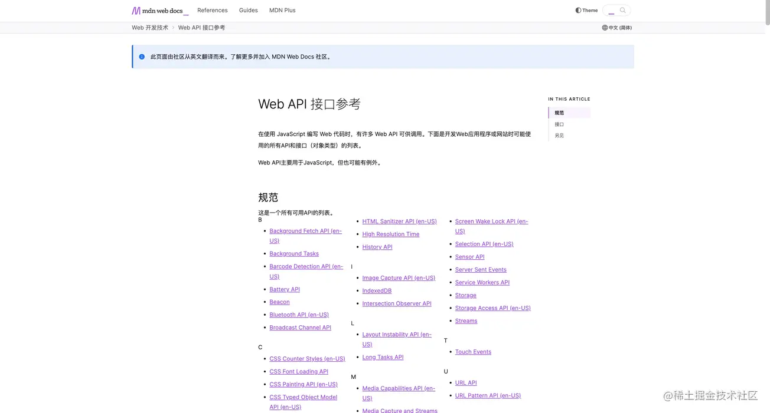Image resolution: width=770 pixels, height=413 pixels.
Task: Open the Storage Access API link
Action: pos(492,308)
